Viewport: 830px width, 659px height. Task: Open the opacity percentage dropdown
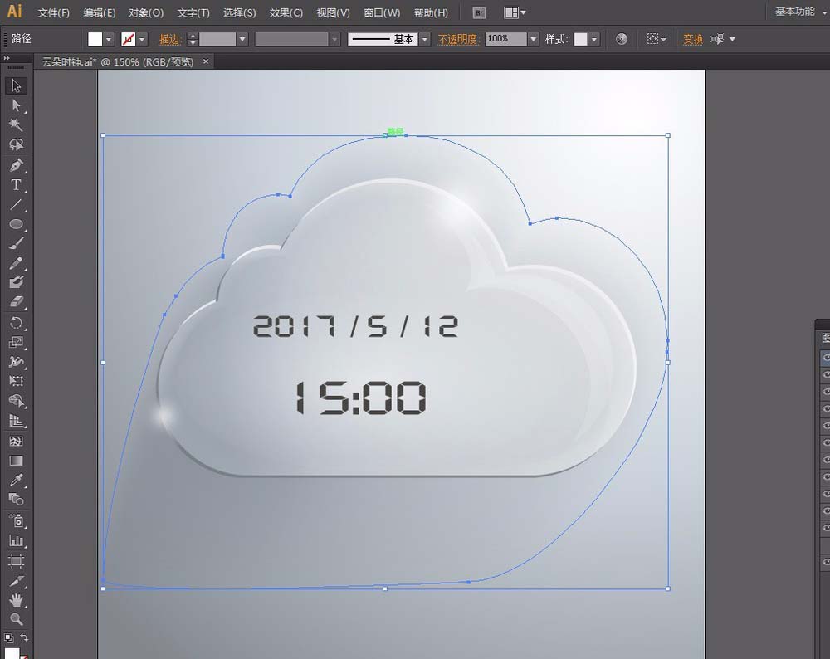click(533, 39)
